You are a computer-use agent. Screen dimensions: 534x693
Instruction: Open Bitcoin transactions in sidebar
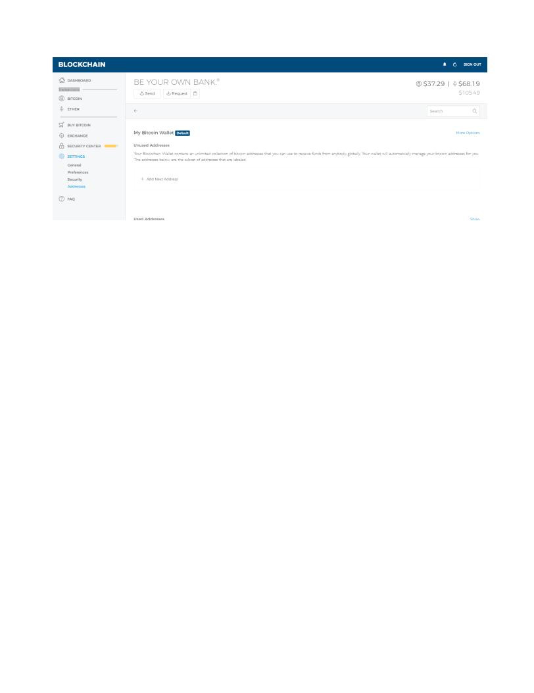[74, 99]
